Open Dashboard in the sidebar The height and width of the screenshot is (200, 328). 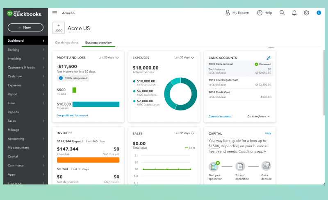click(25, 40)
